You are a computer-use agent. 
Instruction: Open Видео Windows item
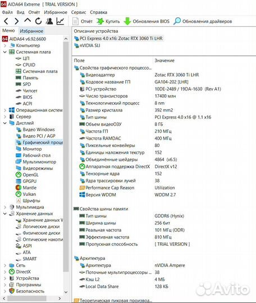(35, 130)
